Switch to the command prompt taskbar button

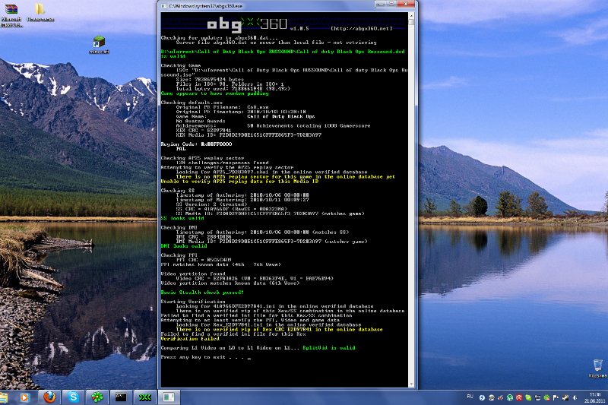pyautogui.click(x=120, y=397)
